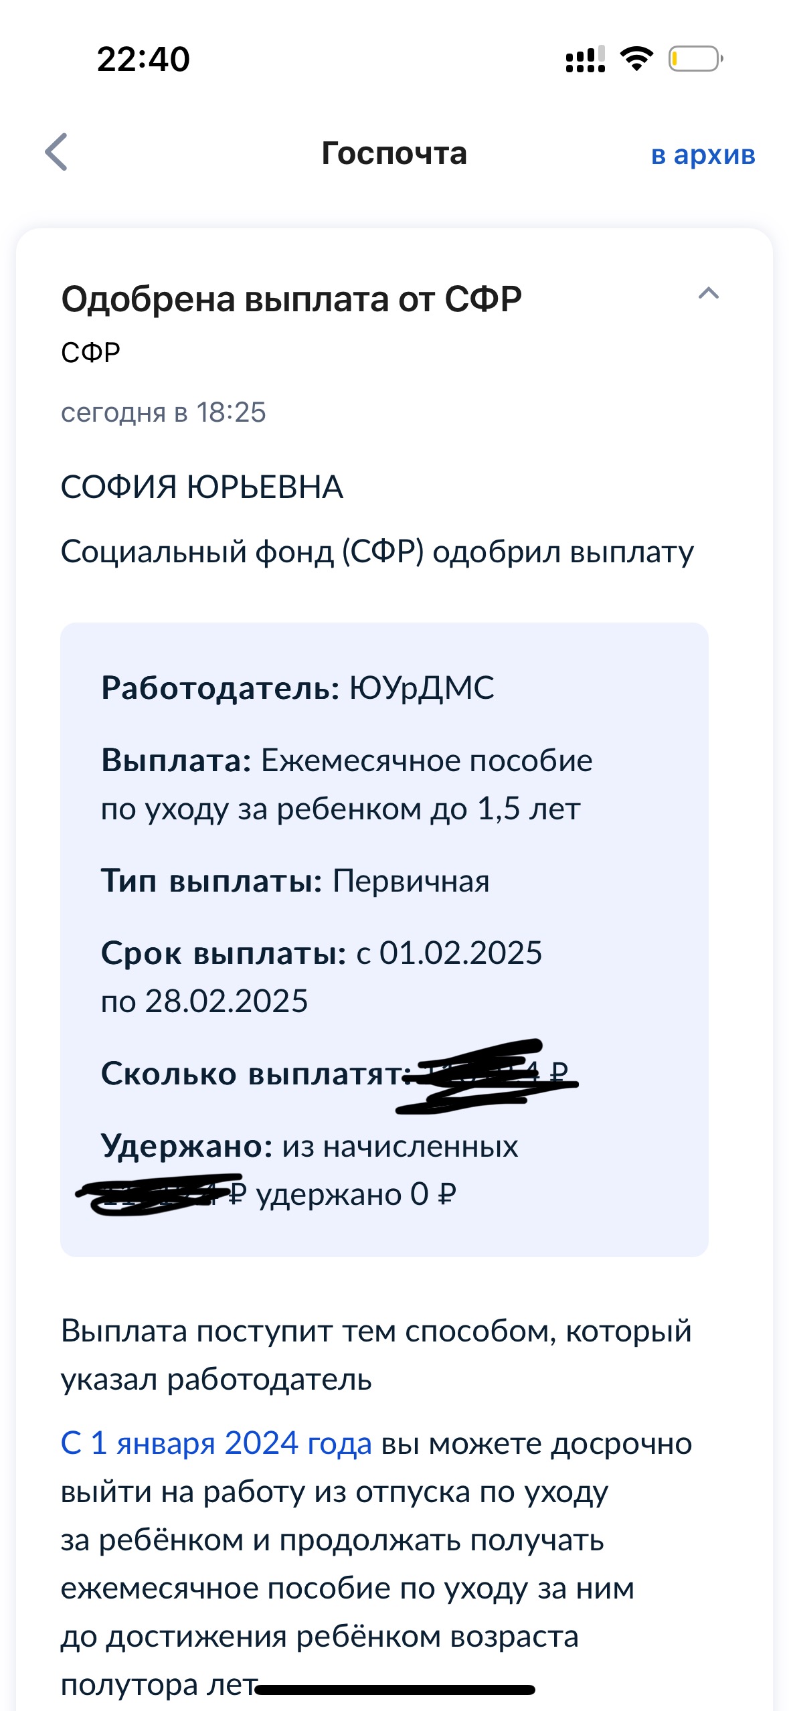Tap the clock showing 22:40
789x1711 pixels.
tap(144, 59)
